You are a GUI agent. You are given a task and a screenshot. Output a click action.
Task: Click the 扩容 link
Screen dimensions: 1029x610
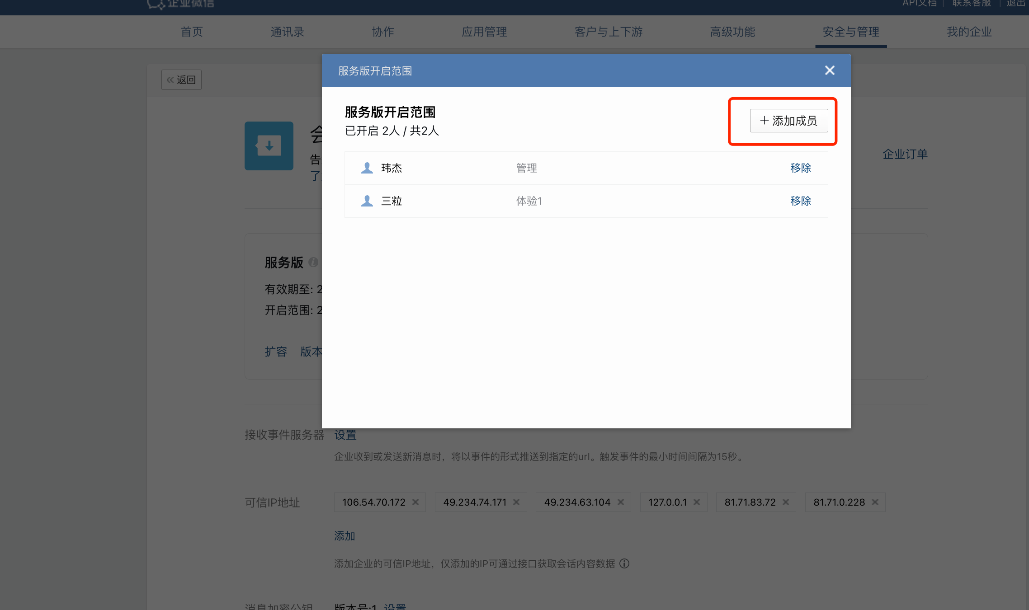pyautogui.click(x=276, y=352)
